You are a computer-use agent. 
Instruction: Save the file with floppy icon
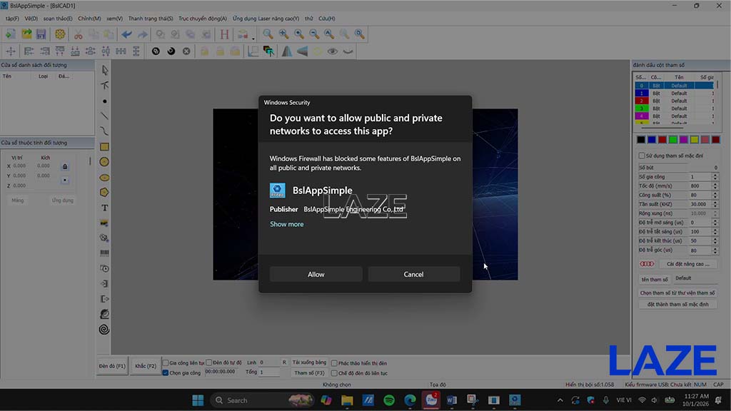pyautogui.click(x=41, y=34)
